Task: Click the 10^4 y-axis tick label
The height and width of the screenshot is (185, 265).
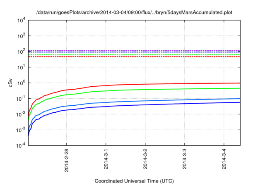Action: click(21, 20)
